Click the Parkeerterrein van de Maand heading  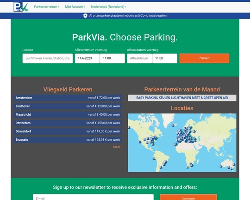point(182,89)
